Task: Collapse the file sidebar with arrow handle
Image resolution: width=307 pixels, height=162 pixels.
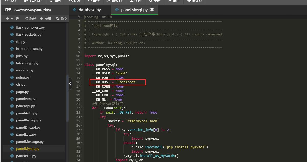Action: 70,83
